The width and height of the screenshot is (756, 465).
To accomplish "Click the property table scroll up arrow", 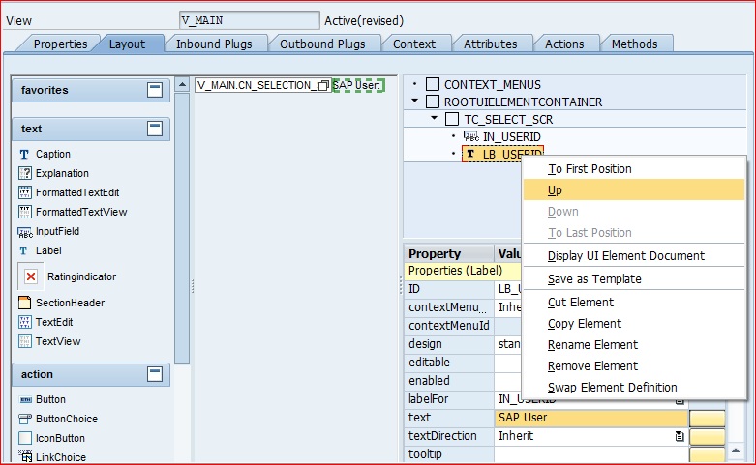I will 736,450.
